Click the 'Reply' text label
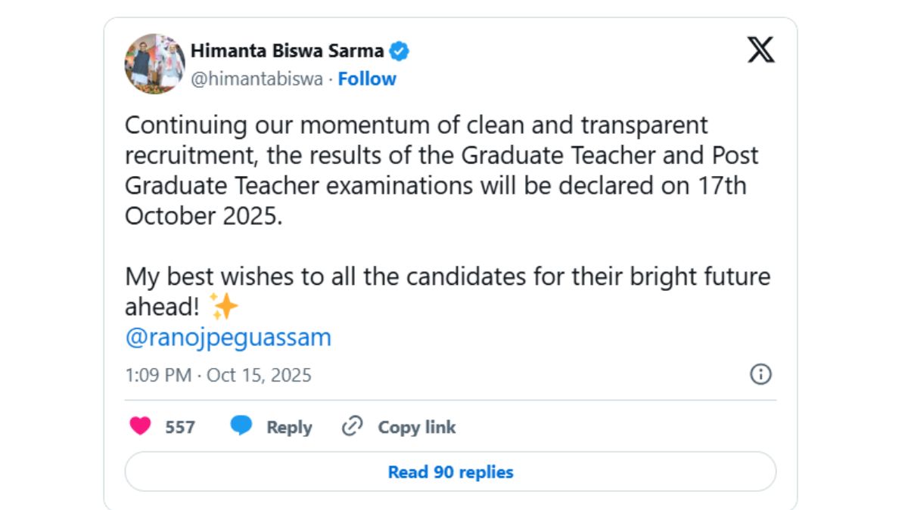The image size is (908, 510). [x=289, y=428]
